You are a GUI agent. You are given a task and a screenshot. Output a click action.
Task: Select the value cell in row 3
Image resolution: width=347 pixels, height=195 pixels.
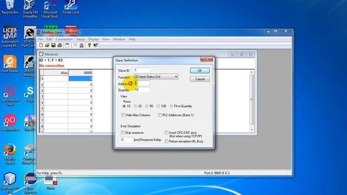(x=80, y=96)
